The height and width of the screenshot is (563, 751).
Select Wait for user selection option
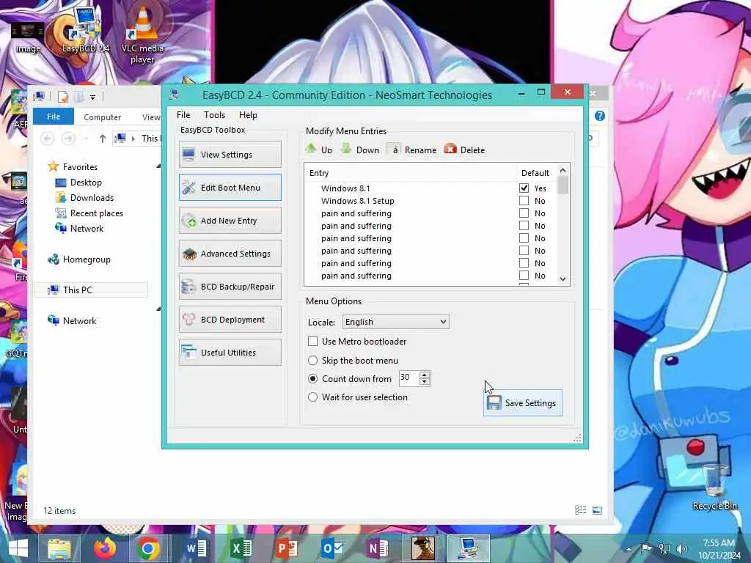[312, 397]
